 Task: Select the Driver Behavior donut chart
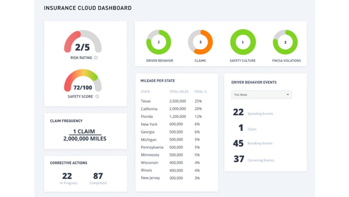tap(159, 42)
